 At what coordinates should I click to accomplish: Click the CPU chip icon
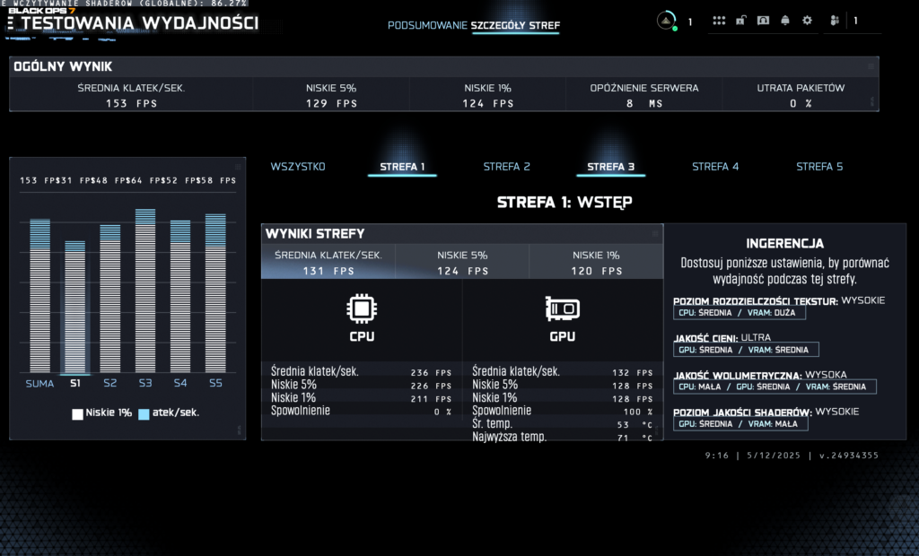361,310
